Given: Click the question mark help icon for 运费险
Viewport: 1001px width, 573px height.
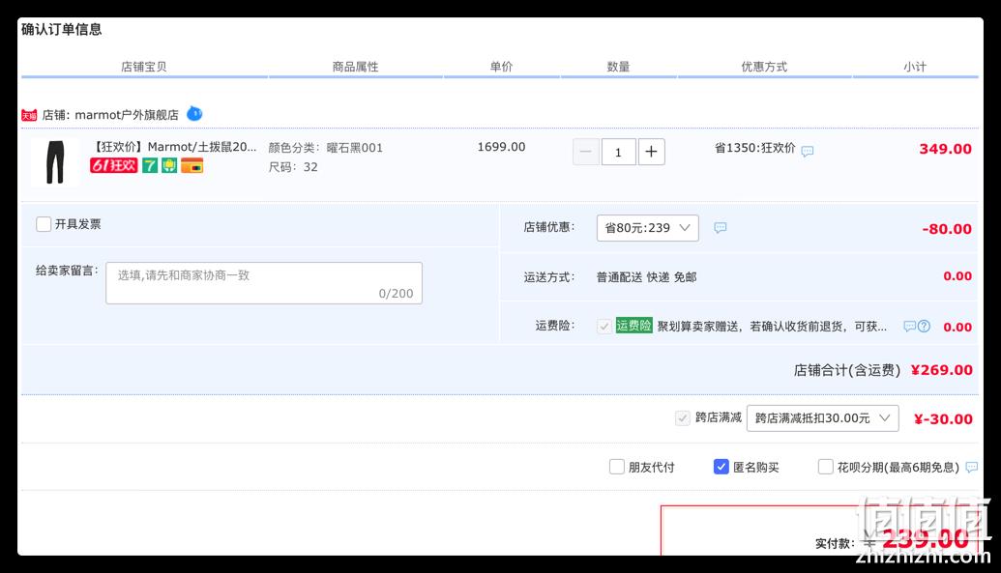Looking at the screenshot, I should [924, 327].
